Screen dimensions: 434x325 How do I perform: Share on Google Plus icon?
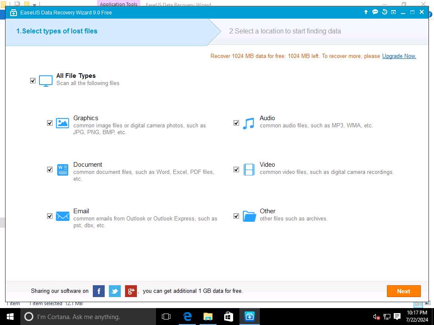click(131, 291)
